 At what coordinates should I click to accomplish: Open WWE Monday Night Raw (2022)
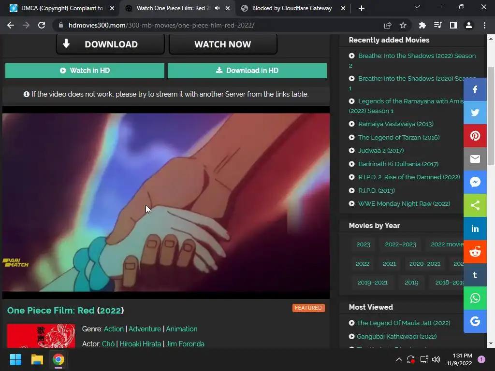click(404, 203)
